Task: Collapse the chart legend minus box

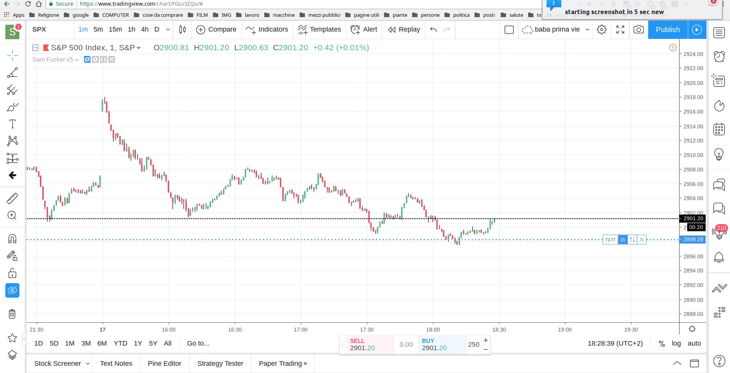Action: pyautogui.click(x=35, y=48)
